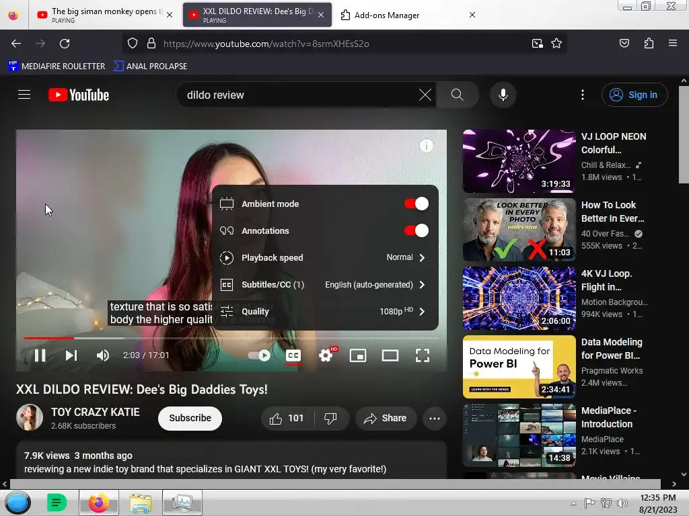Image resolution: width=689 pixels, height=516 pixels.
Task: Open the player settings gear
Action: click(x=326, y=355)
